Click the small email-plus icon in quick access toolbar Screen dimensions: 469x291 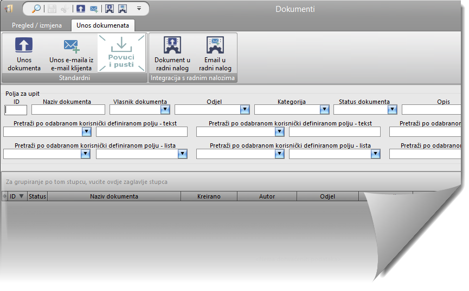94,9
